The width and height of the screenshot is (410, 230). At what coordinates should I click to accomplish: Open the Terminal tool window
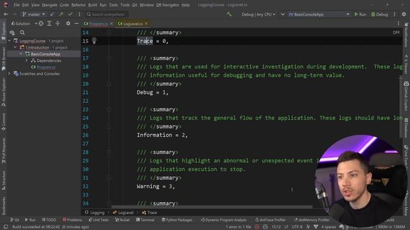[x=145, y=220]
